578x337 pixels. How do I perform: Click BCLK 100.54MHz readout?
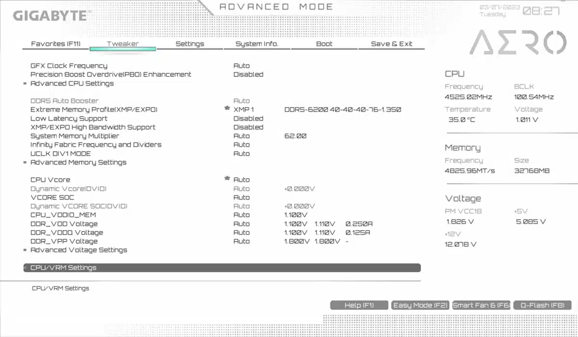coord(534,97)
